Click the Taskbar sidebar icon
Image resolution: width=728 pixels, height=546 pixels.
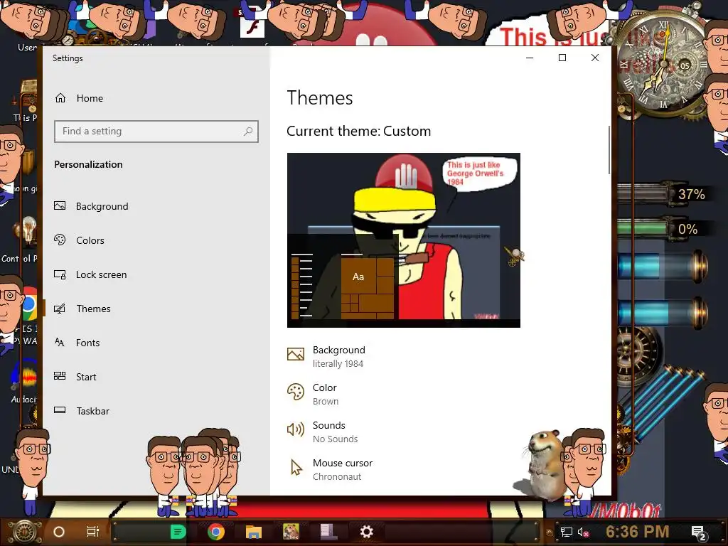pos(60,410)
